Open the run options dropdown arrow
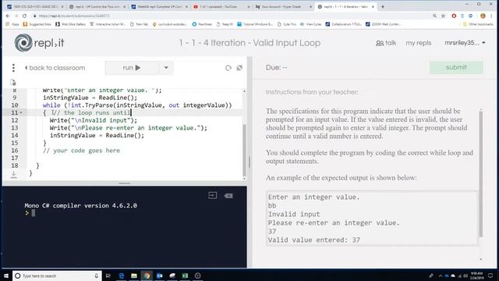This screenshot has width=499, height=281. (x=166, y=68)
